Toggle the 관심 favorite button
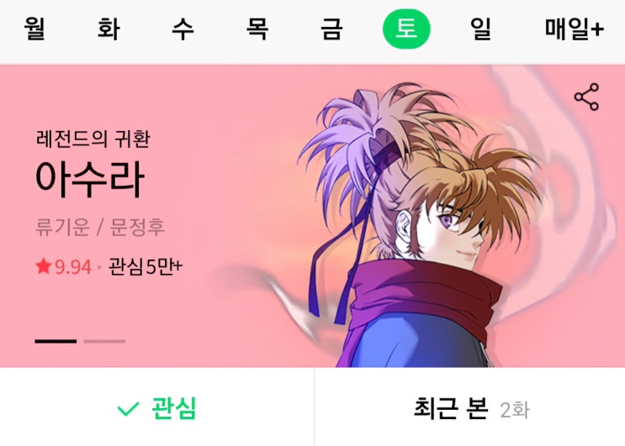The width and height of the screenshot is (625, 446). 157,407
